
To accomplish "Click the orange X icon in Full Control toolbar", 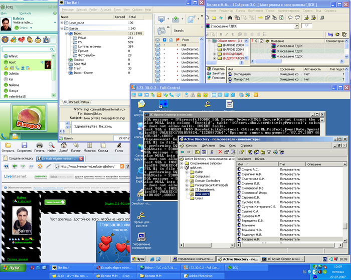I will (256, 95).
